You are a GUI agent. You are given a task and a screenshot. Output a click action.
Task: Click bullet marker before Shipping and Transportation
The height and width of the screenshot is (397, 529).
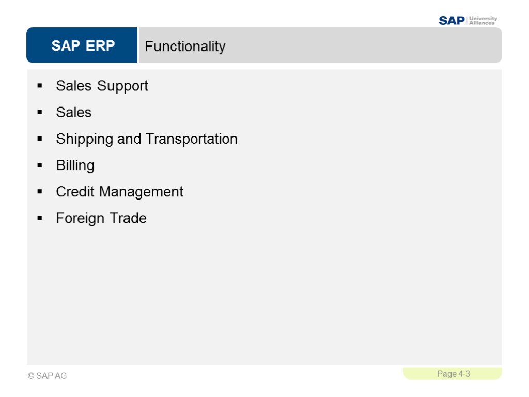pos(40,139)
